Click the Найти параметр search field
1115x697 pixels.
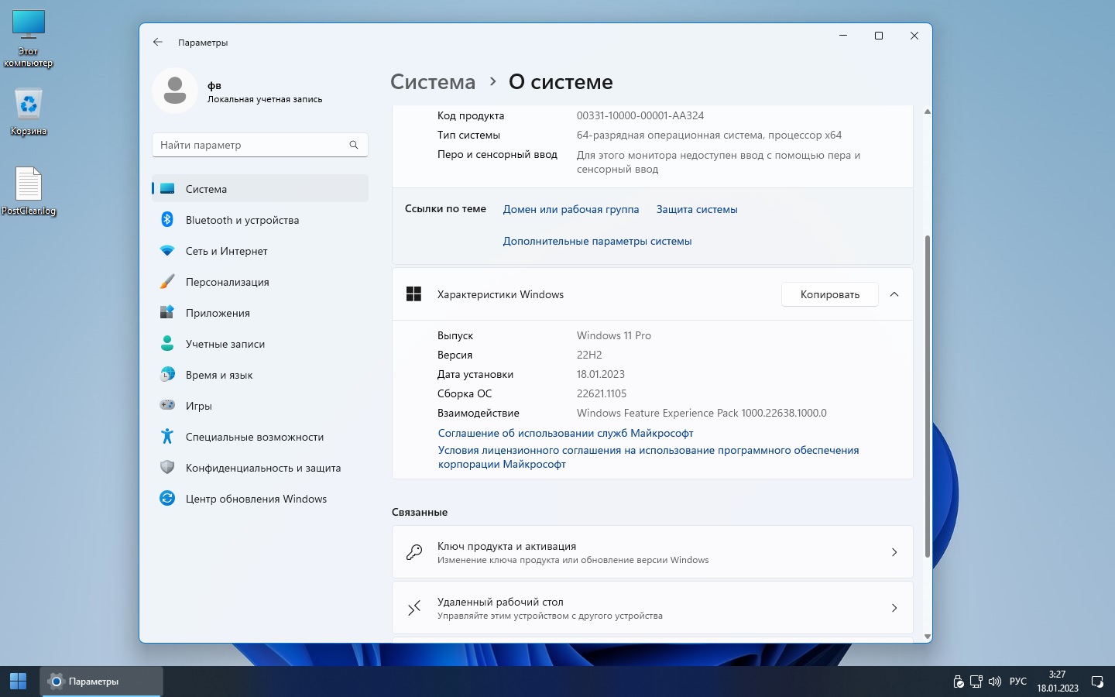click(260, 145)
